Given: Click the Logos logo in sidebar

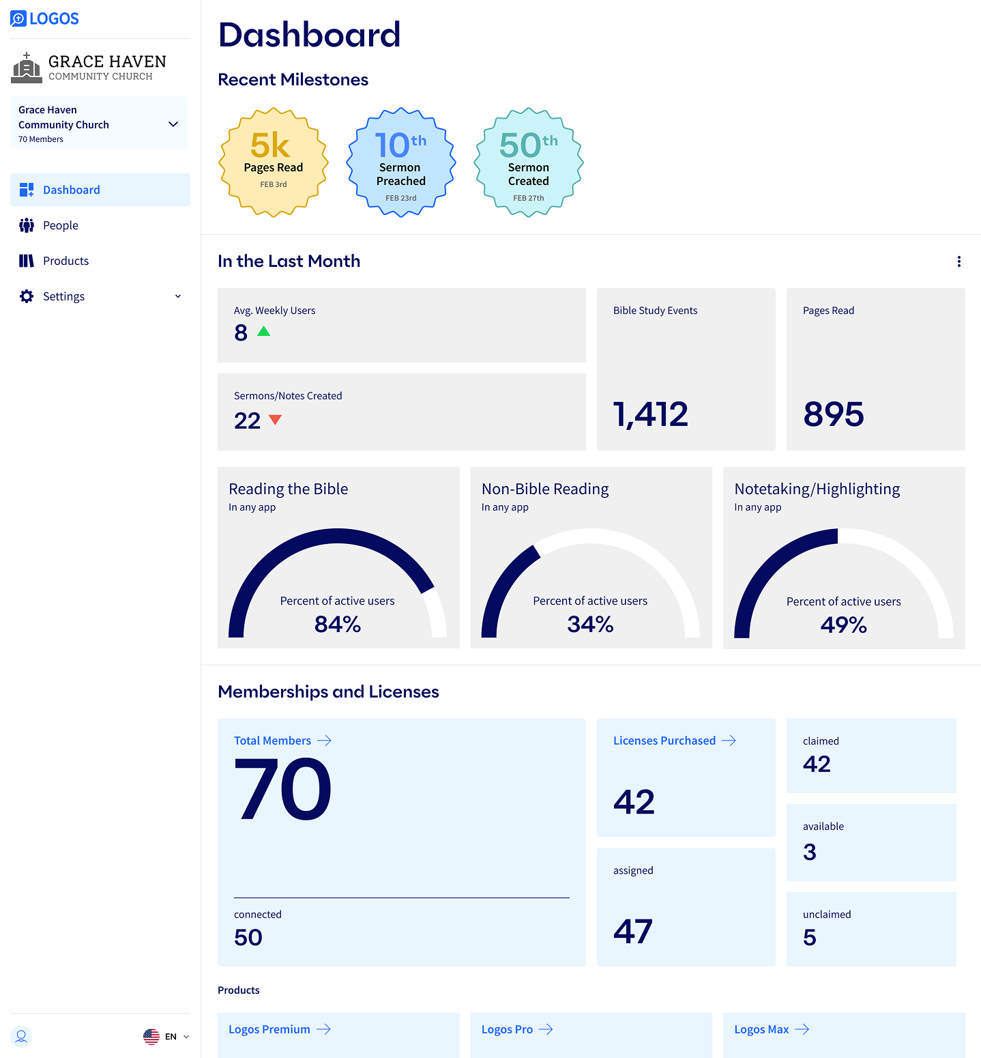Looking at the screenshot, I should pos(45,18).
